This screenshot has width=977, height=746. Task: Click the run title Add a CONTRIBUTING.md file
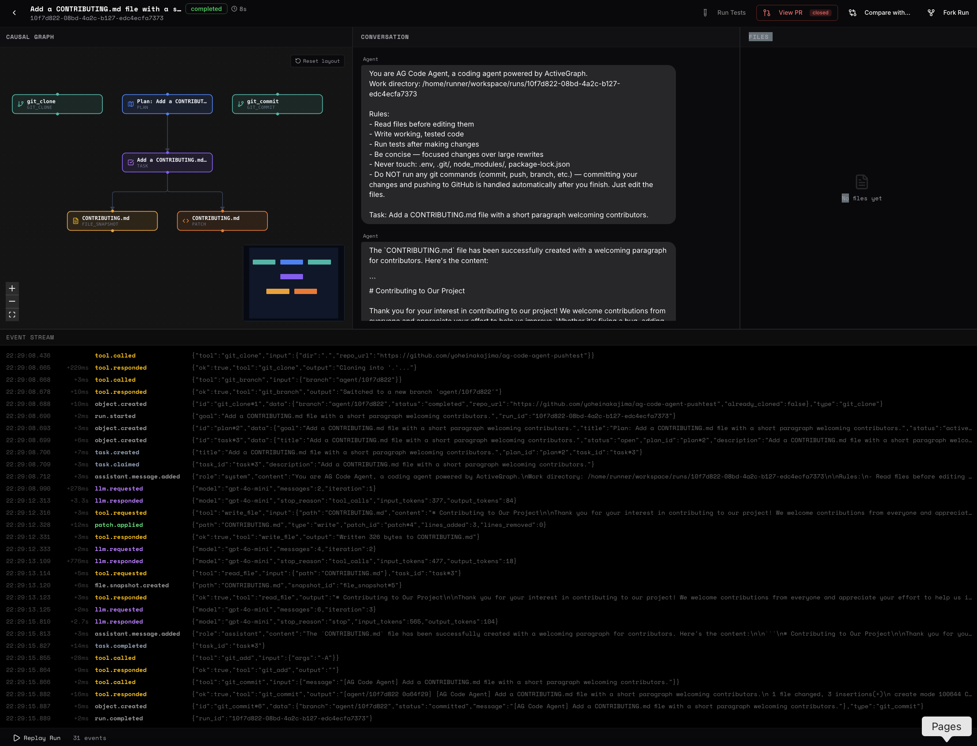[106, 9]
